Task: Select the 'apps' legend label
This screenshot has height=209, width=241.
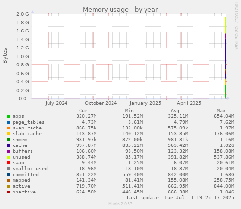Action: 18,116
